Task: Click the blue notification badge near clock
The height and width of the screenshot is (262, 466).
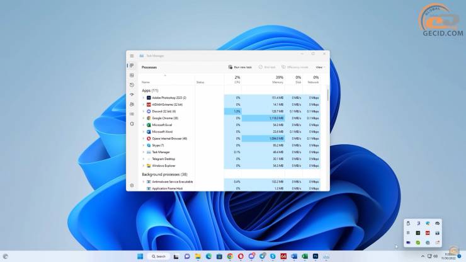Action: tap(460, 256)
